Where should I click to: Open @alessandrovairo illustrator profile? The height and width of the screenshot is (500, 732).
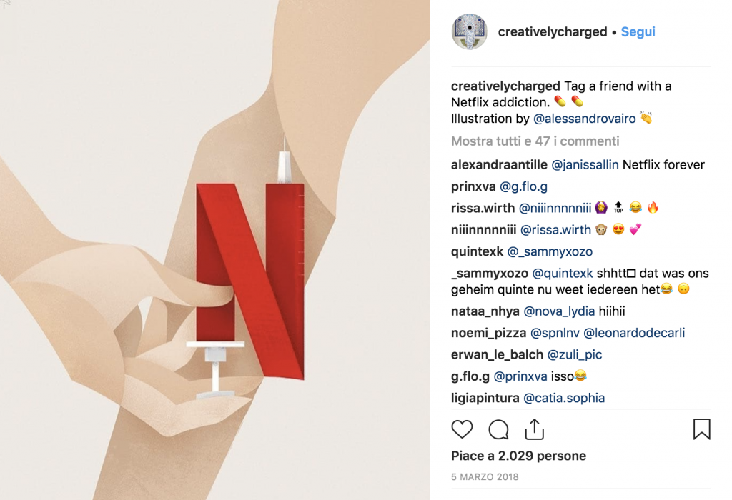[584, 119]
